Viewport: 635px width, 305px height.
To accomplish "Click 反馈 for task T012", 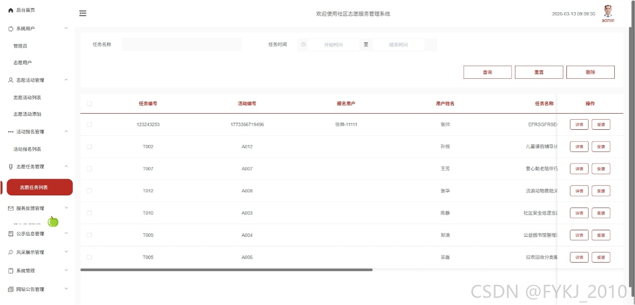I will tap(601, 191).
